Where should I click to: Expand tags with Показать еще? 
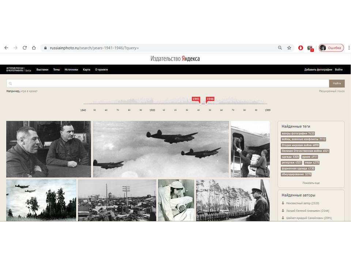point(311,183)
